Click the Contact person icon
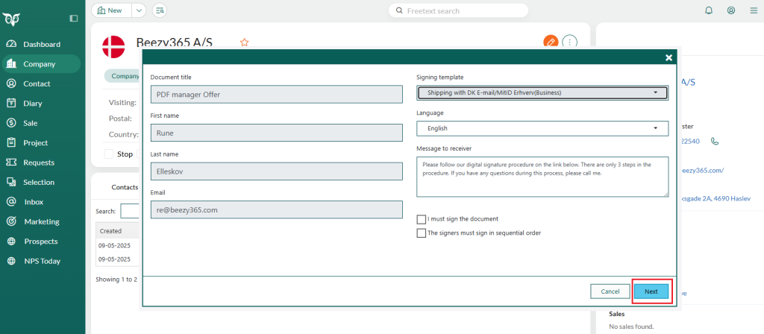The image size is (764, 334). click(12, 83)
